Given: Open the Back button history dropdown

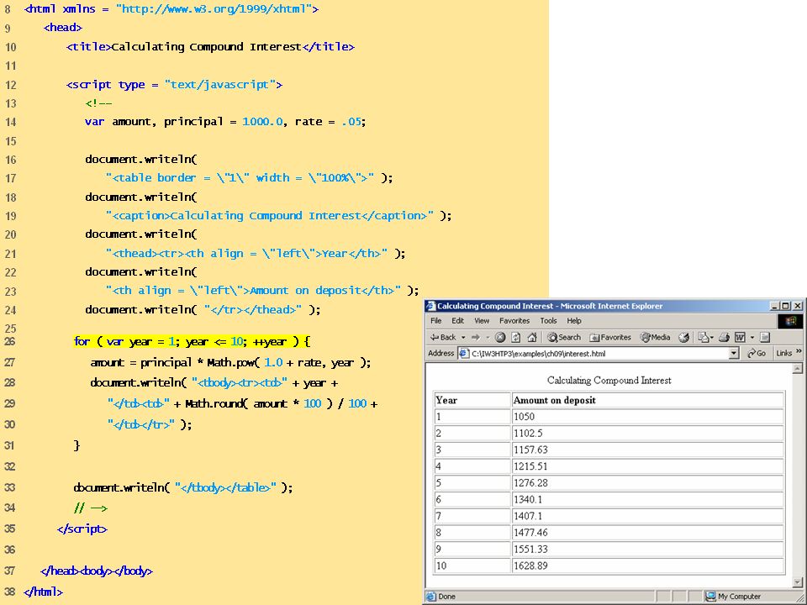Looking at the screenshot, I should click(x=462, y=338).
